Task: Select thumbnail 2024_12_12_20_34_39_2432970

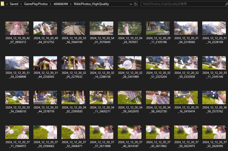Action: pos(130,98)
